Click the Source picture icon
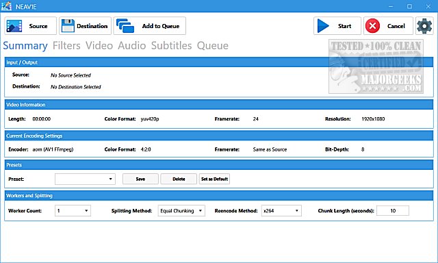The height and width of the screenshot is (263, 438). [x=14, y=26]
